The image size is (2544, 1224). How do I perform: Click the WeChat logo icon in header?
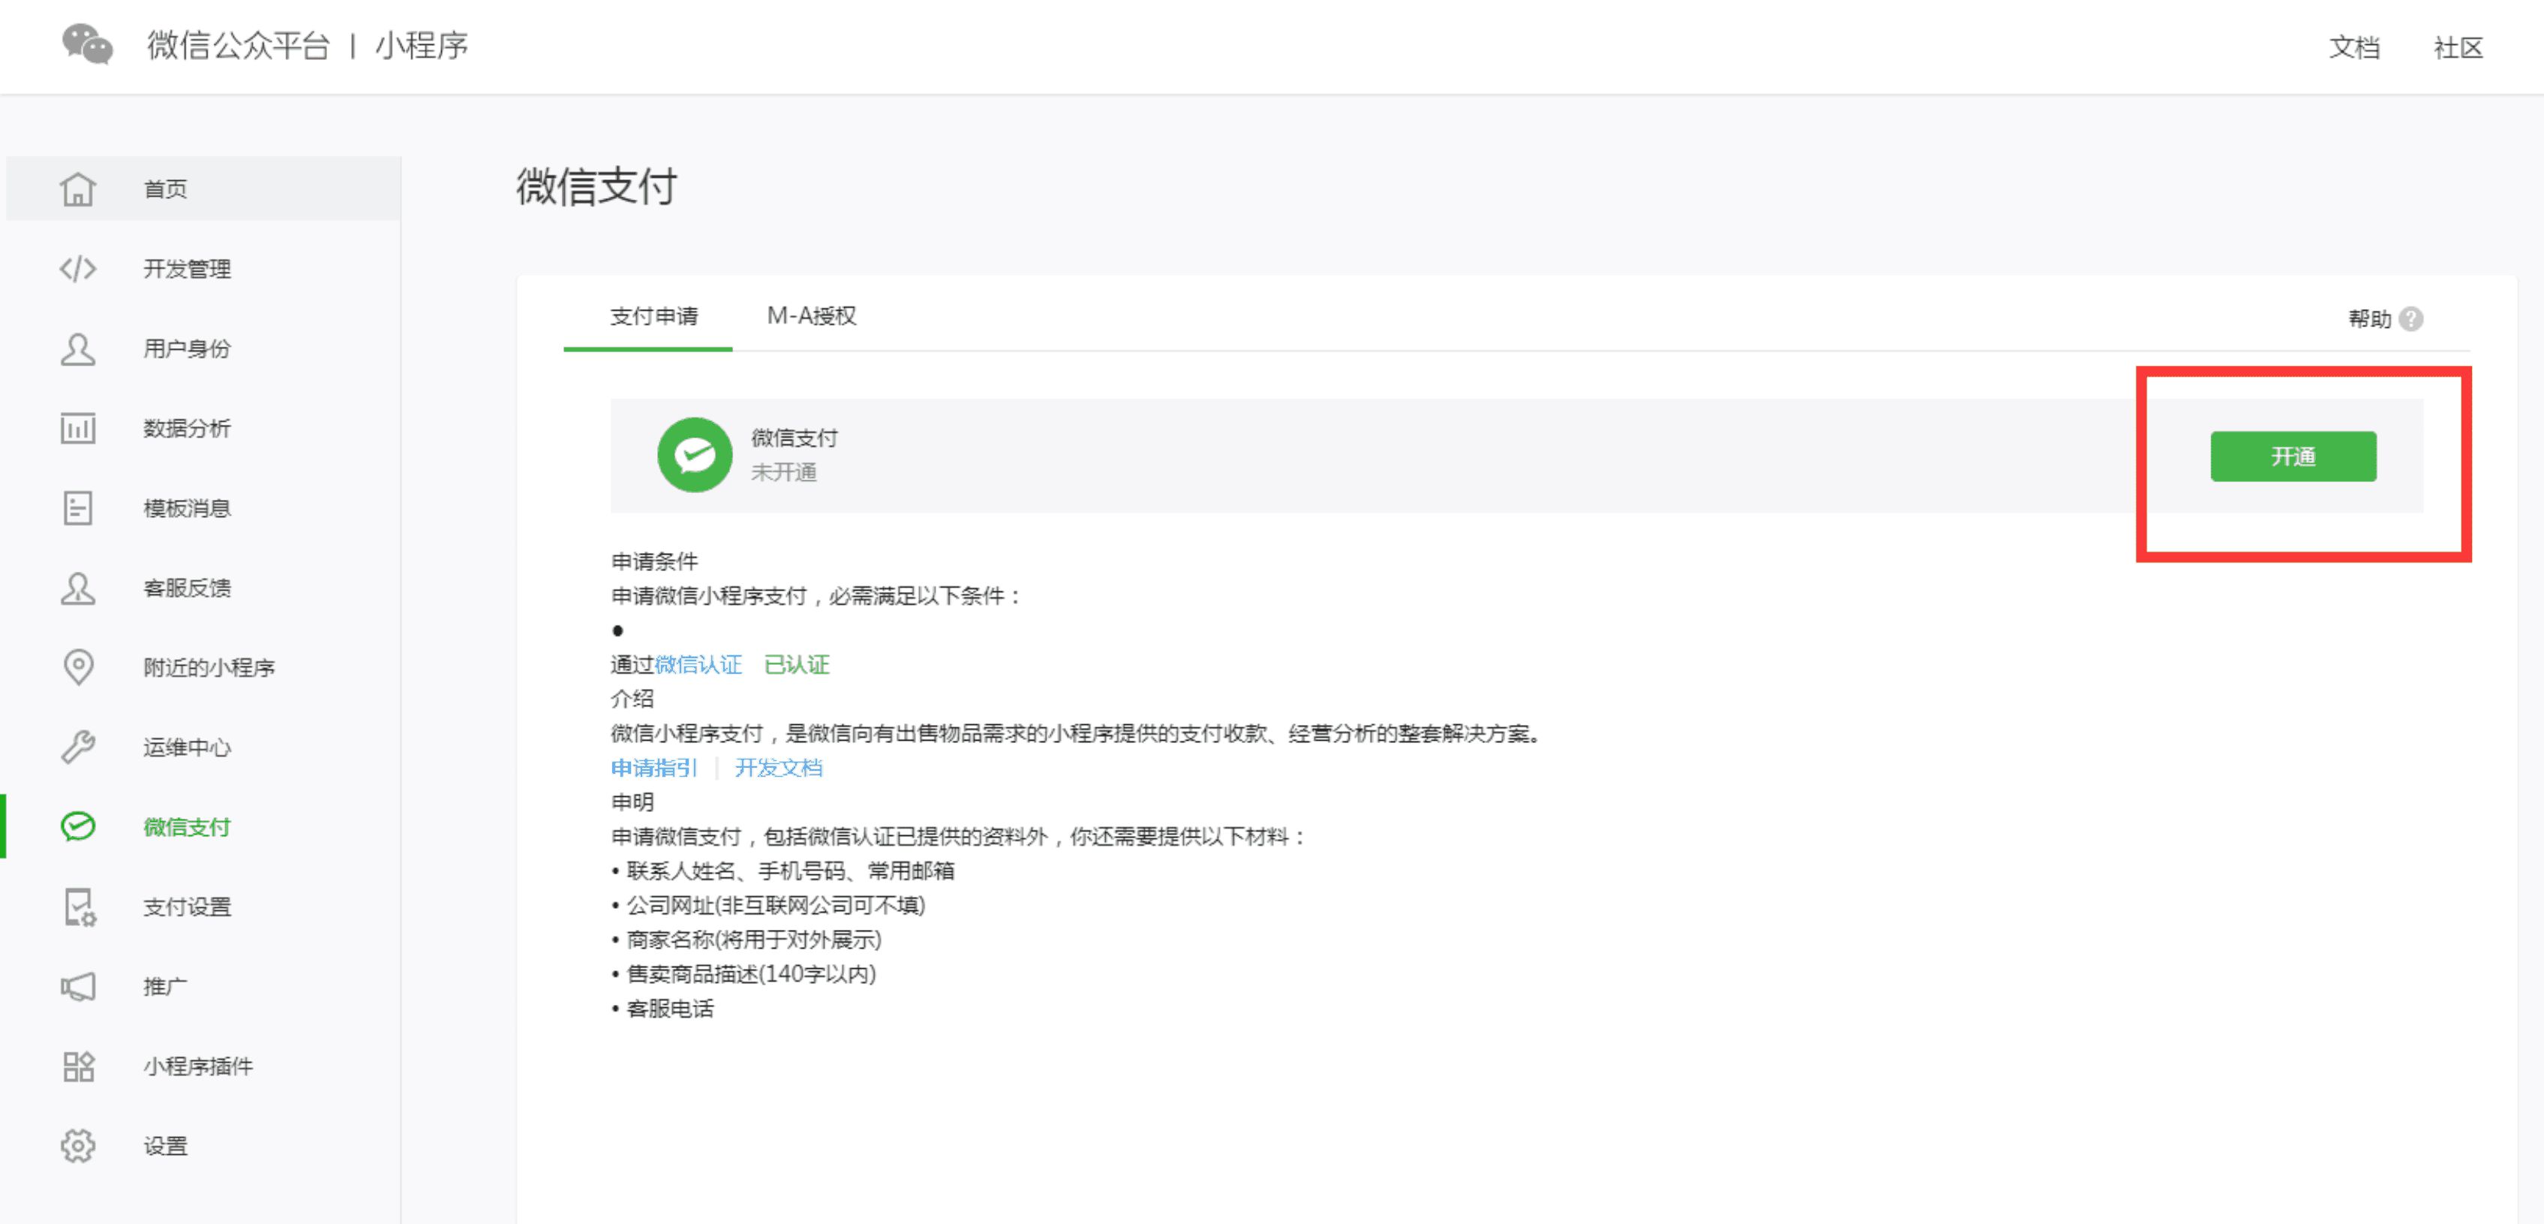coord(87,44)
